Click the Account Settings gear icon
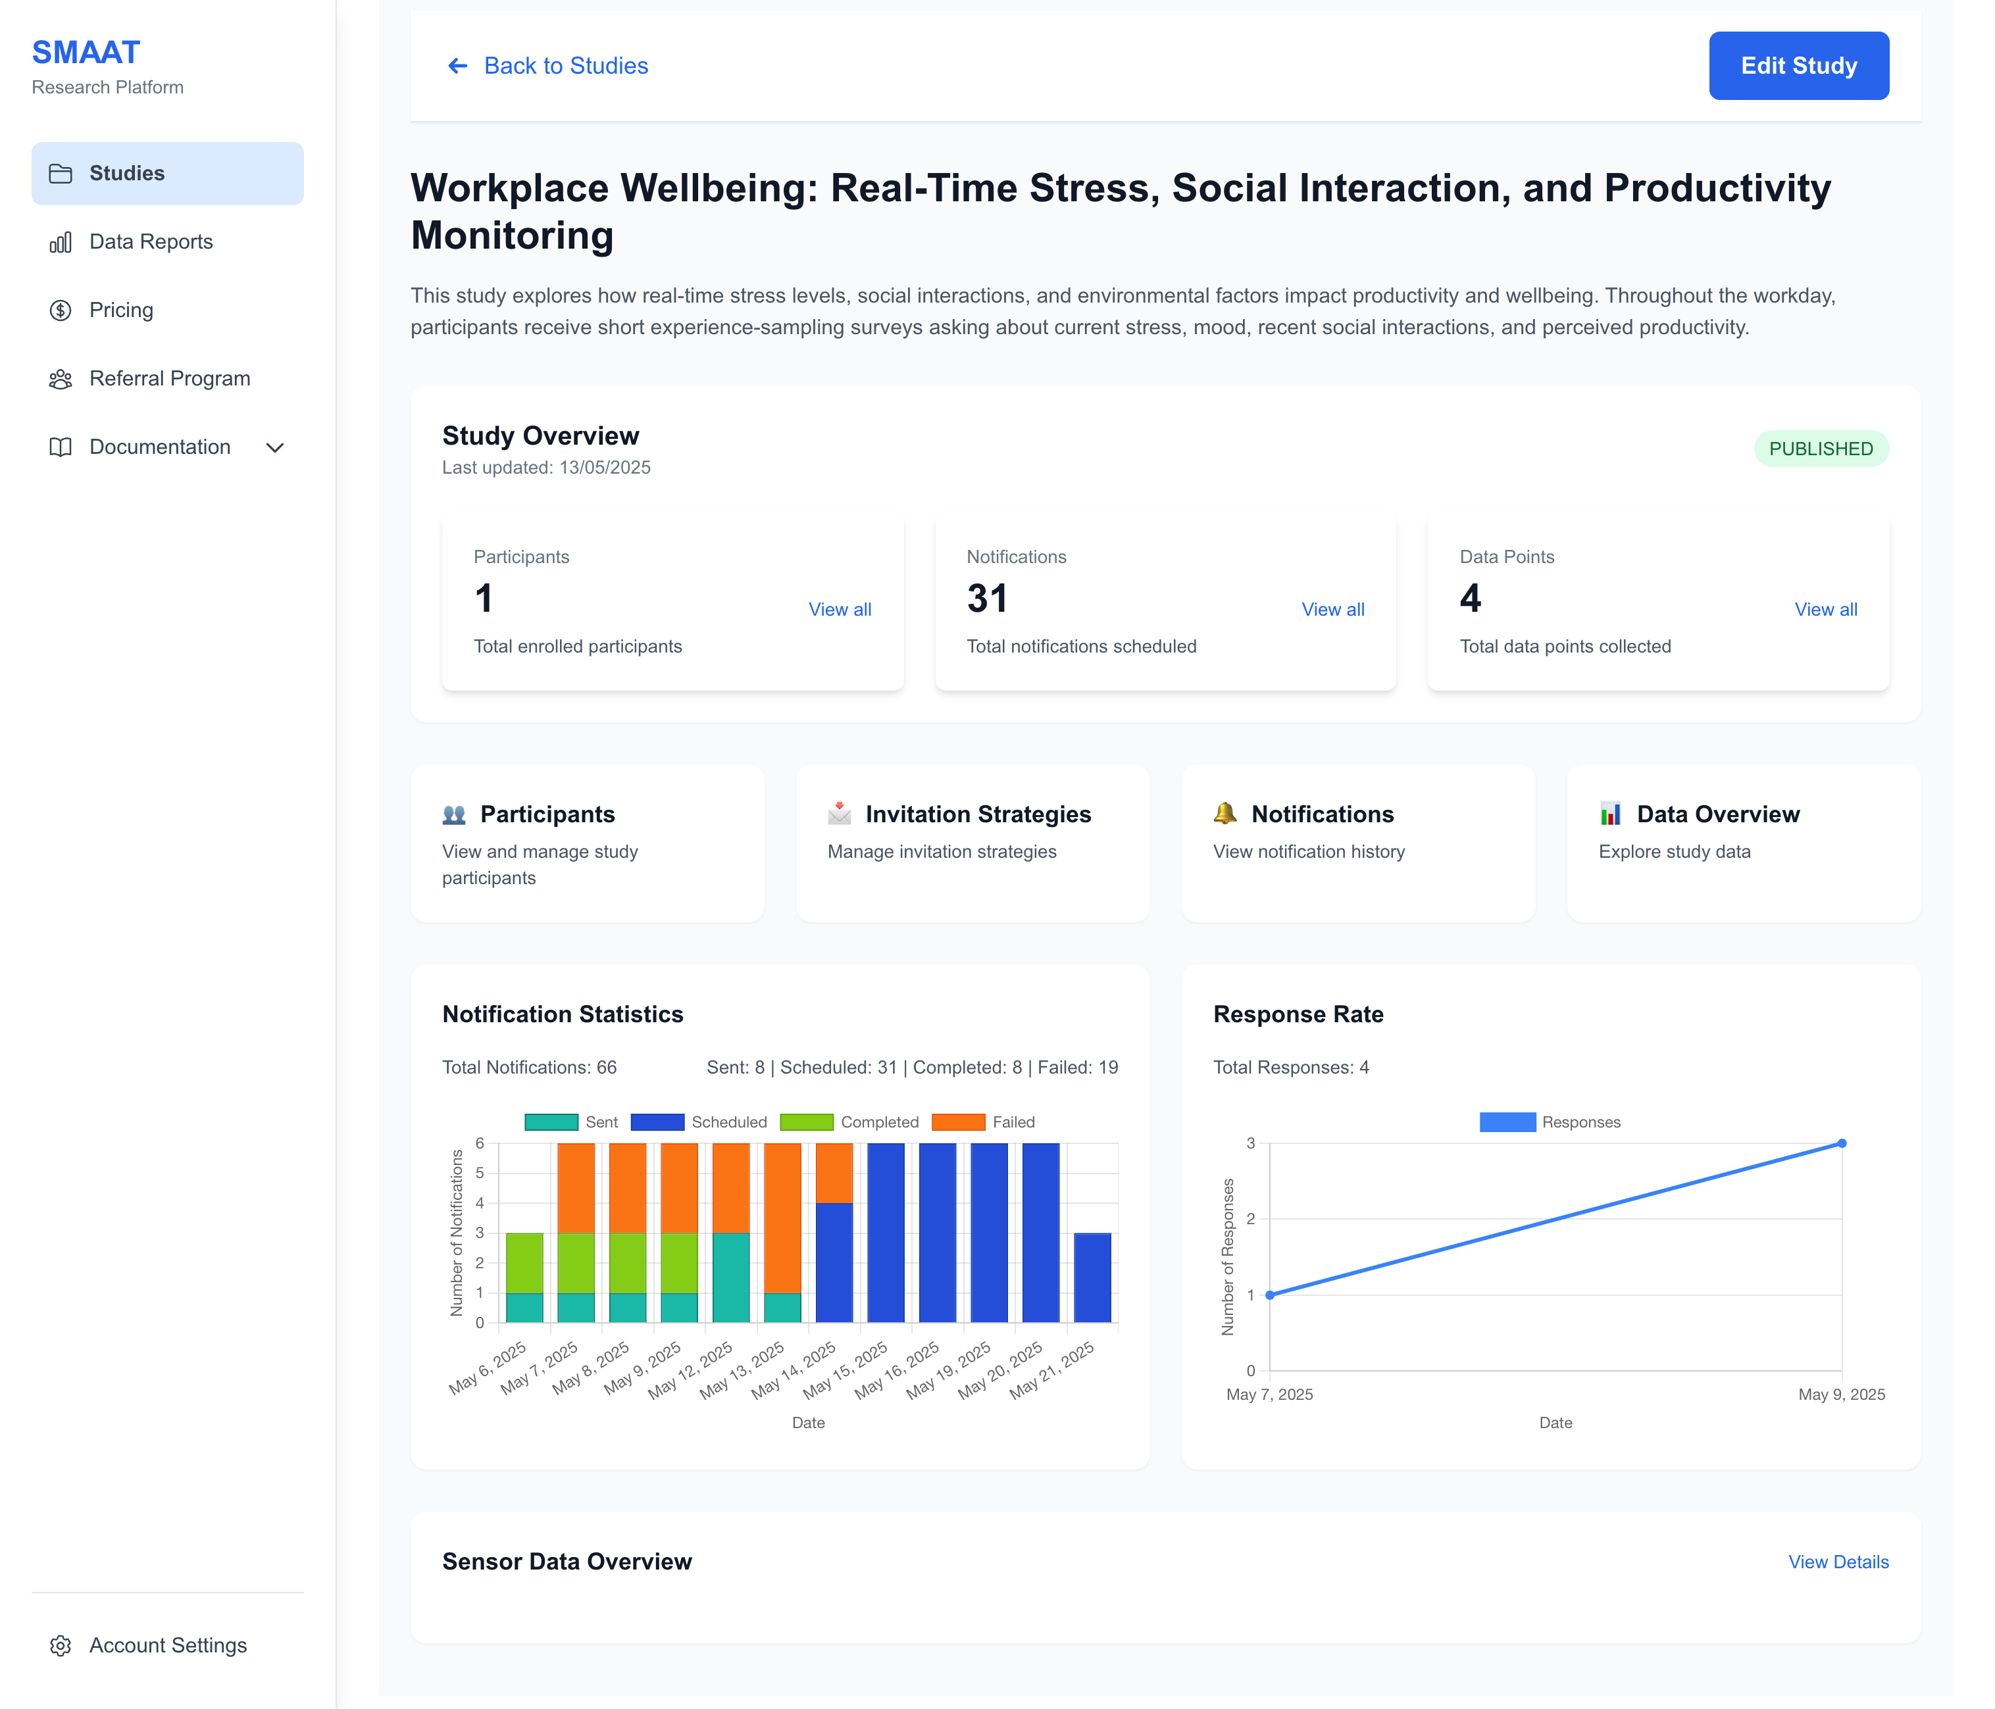This screenshot has width=1995, height=1709. 61,1645
